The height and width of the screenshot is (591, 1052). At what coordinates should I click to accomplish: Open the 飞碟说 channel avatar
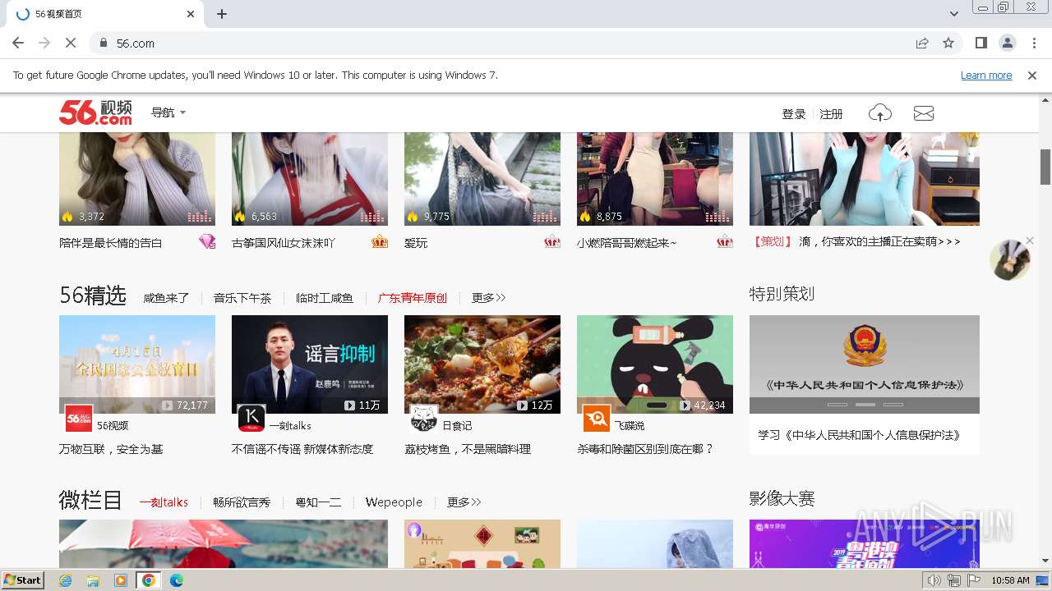click(x=597, y=419)
